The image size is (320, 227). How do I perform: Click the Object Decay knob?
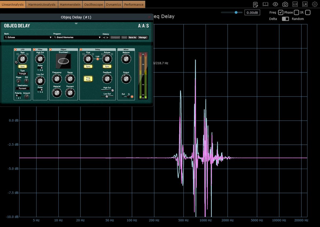pyautogui.click(x=70, y=79)
